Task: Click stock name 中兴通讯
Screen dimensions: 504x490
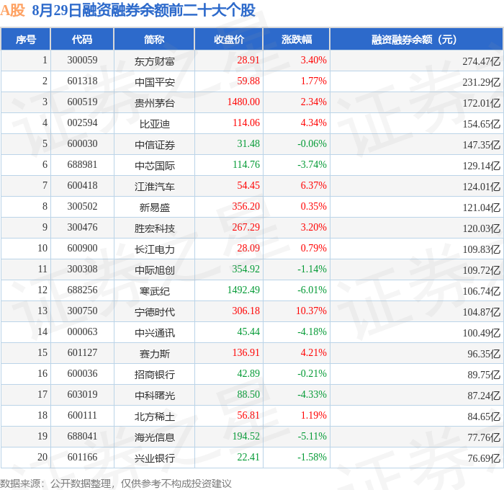Action: point(155,333)
